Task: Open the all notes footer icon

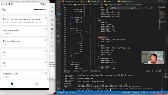Action: (x=12, y=84)
